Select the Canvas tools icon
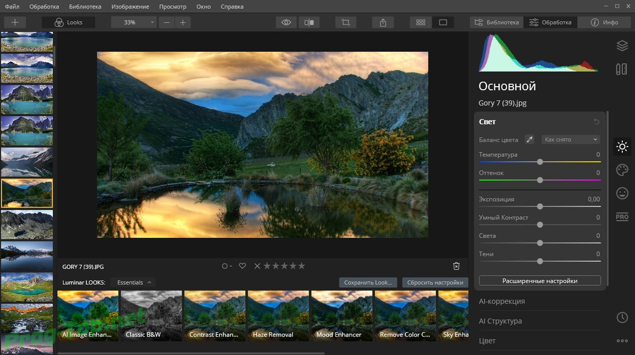635x355 pixels. (x=622, y=69)
